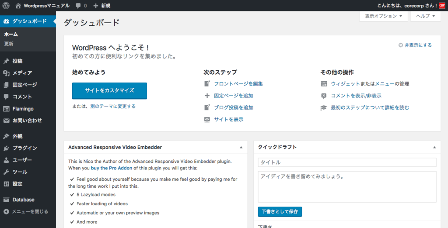
Task: Collapse the Advanced Responsive Video Embedder panel
Action: pos(241,148)
